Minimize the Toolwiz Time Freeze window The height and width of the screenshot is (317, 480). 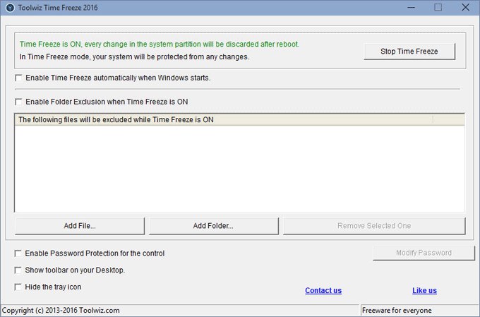(x=411, y=7)
